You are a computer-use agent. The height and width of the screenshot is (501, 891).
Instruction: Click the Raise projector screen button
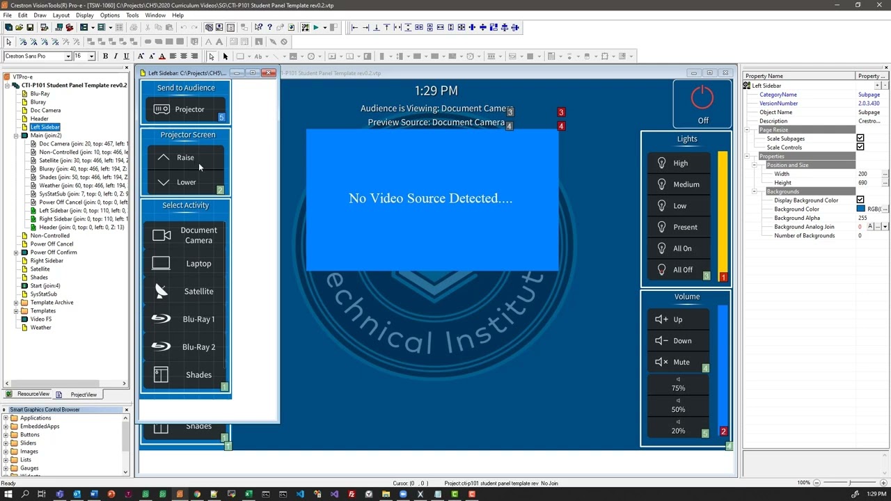pos(185,158)
